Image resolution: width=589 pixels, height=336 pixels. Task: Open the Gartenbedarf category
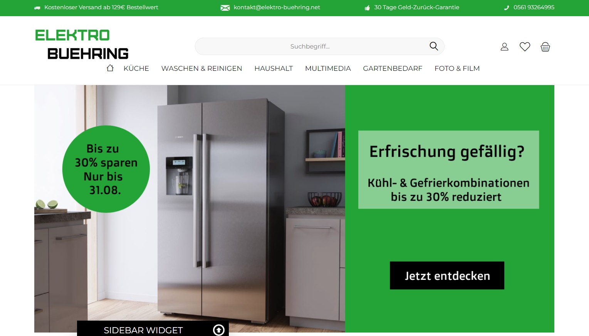click(393, 69)
